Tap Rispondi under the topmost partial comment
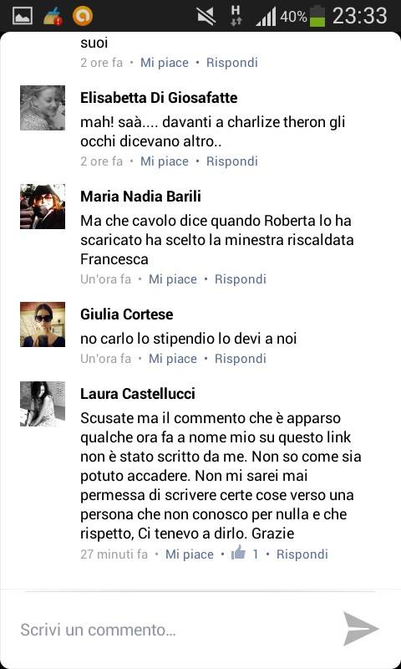The width and height of the screenshot is (401, 669). coord(232,63)
